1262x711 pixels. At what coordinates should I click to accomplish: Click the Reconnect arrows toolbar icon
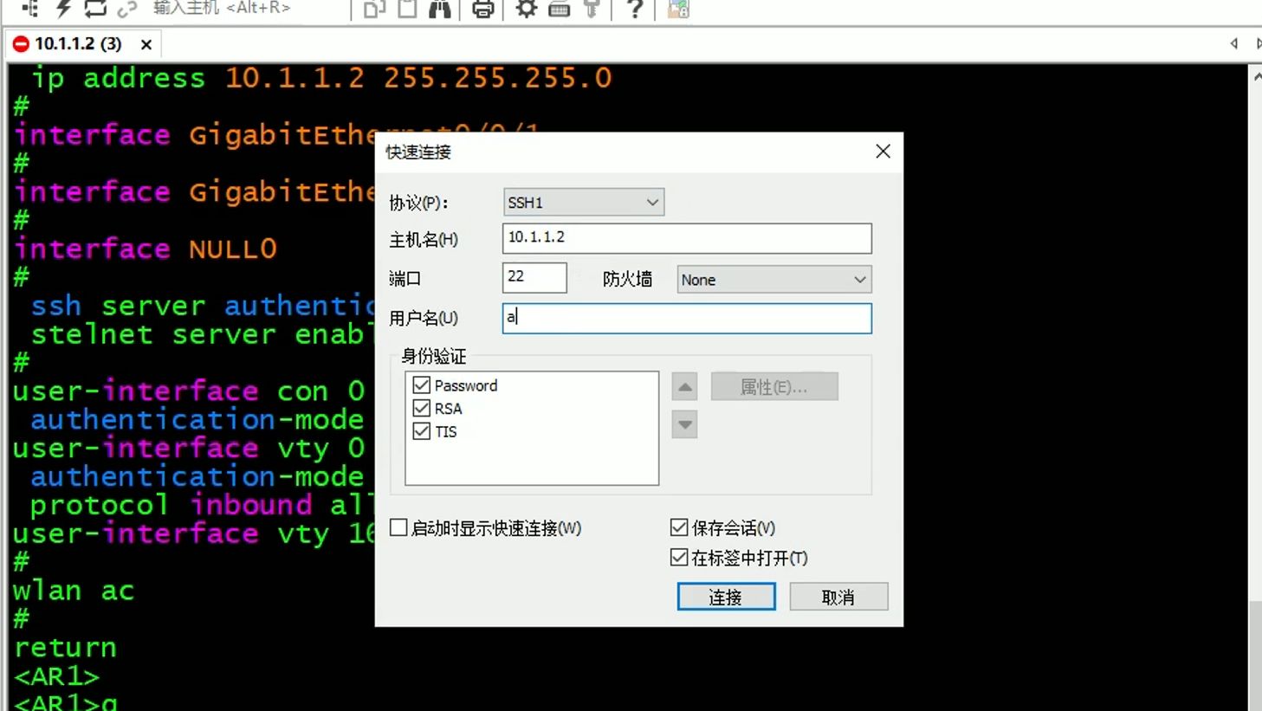click(x=94, y=9)
